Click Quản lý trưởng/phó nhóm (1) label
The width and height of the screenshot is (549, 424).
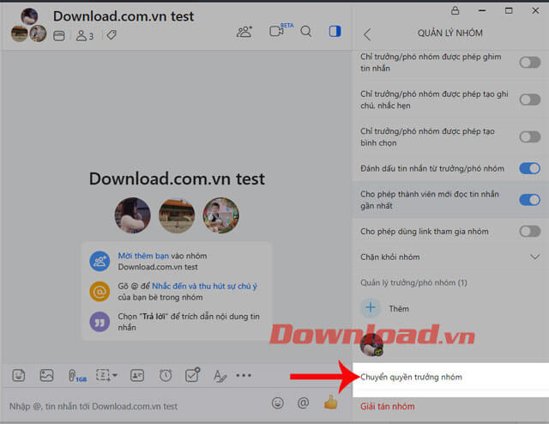413,282
